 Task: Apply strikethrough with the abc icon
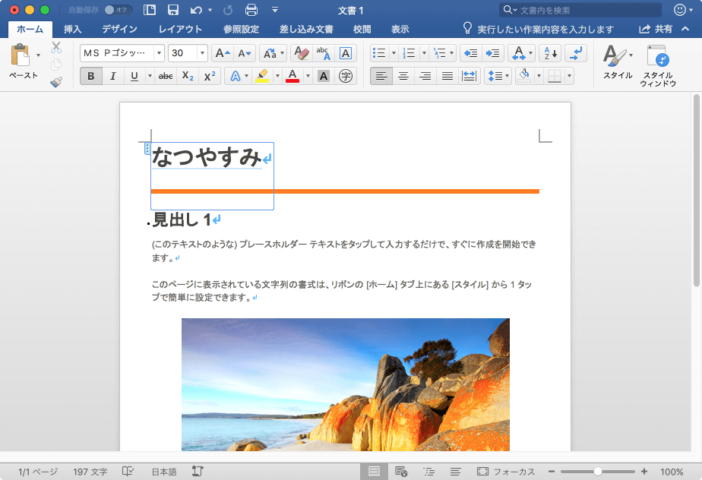[166, 76]
